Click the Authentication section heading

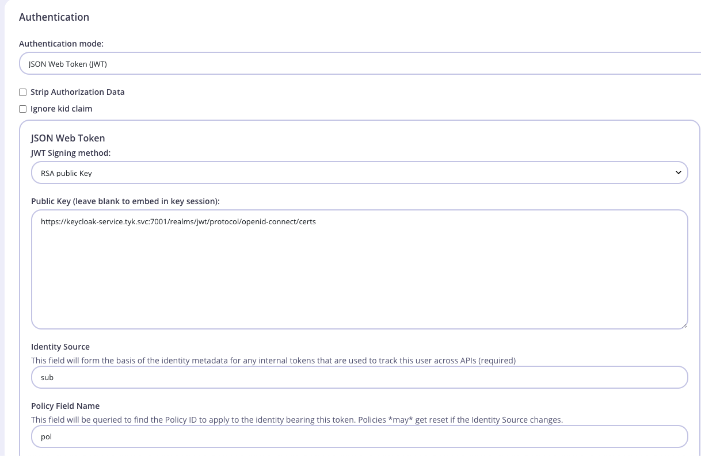tap(54, 17)
